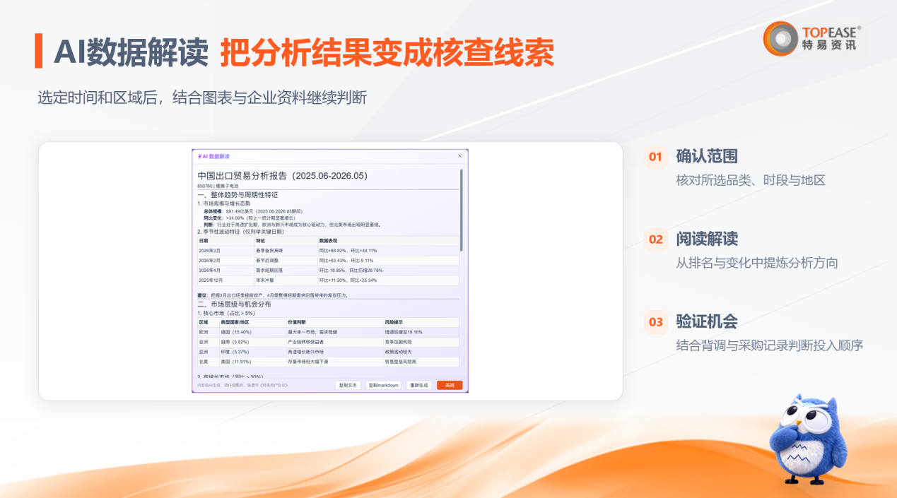
Task: Click the 阅读解读 heading
Action: pos(707,239)
